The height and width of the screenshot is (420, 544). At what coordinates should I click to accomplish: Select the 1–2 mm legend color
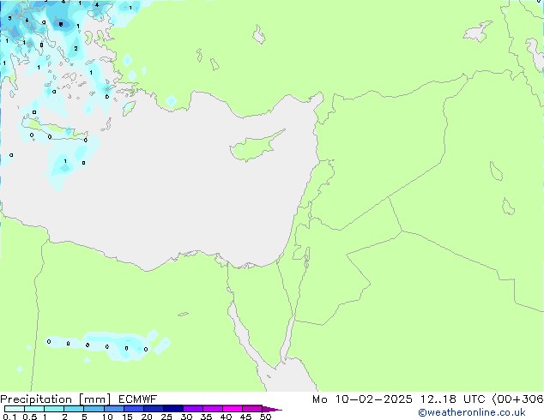point(54,409)
